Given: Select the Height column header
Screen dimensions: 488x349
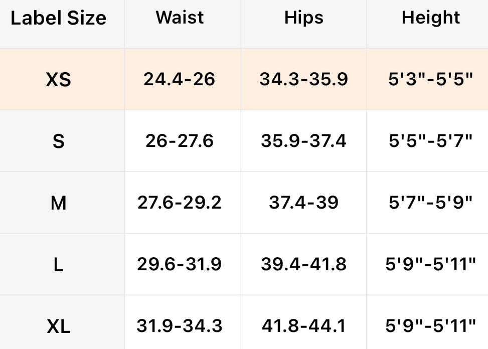Looking at the screenshot, I should 430,18.
